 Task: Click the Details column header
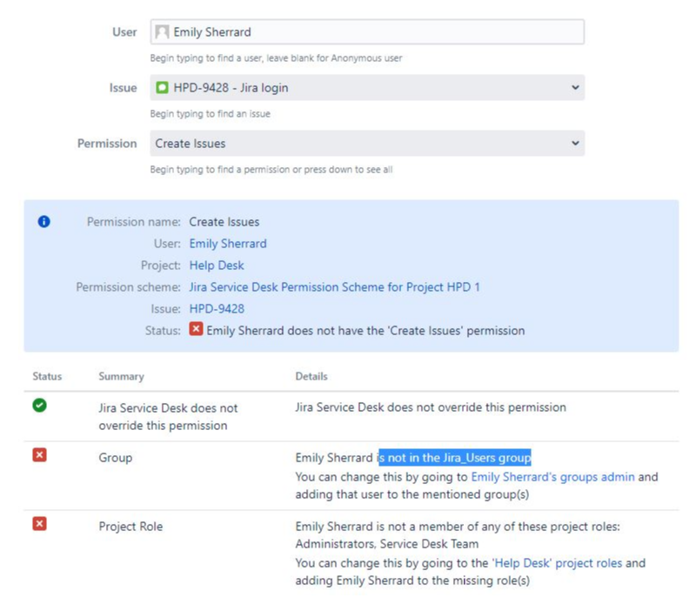[x=311, y=376]
